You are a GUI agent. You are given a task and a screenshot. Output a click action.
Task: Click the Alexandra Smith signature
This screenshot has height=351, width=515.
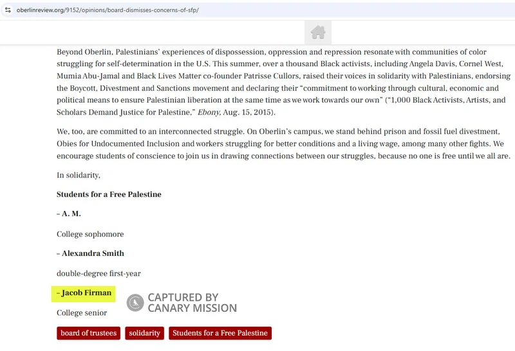tap(90, 253)
